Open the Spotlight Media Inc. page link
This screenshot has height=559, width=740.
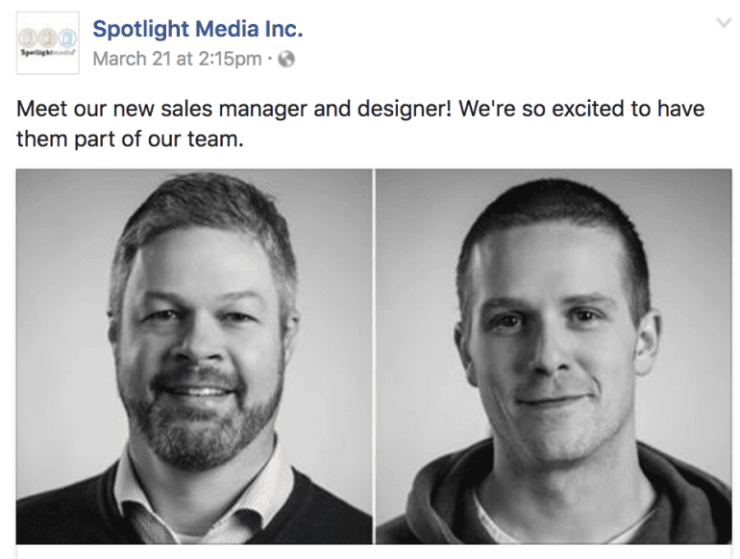[x=198, y=29]
